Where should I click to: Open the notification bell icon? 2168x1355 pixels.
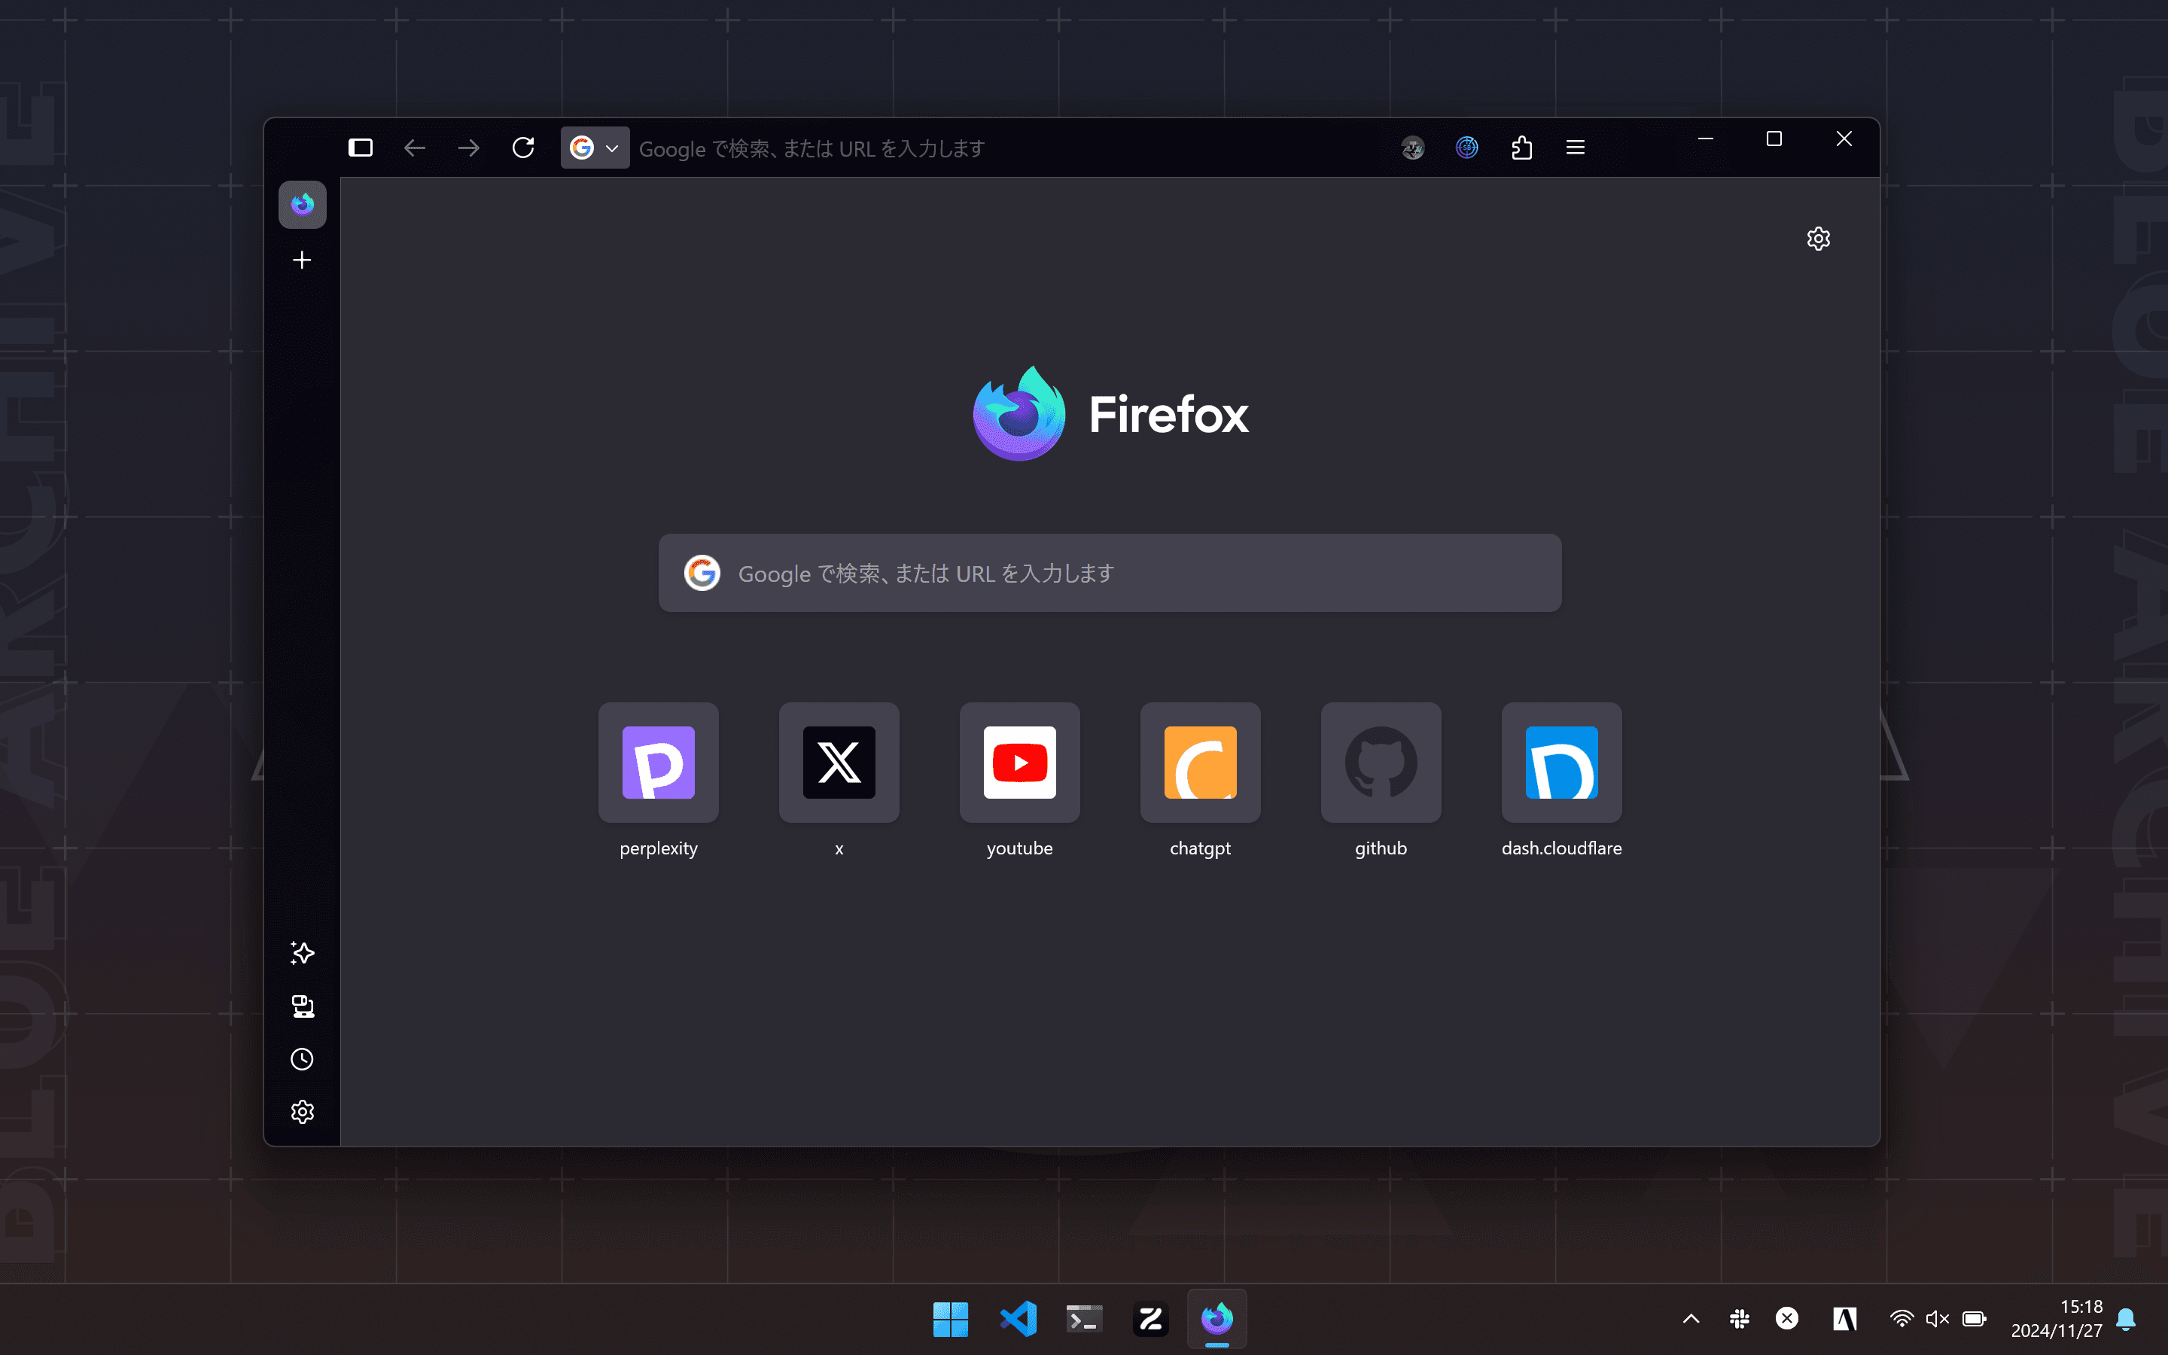(2127, 1319)
